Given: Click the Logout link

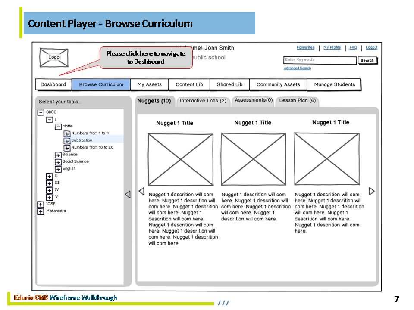Looking at the screenshot, I should pyautogui.click(x=371, y=48).
